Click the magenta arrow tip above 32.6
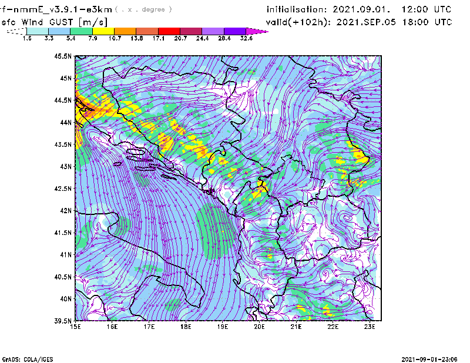Screen dimensions: 470x363 coord(257,31)
